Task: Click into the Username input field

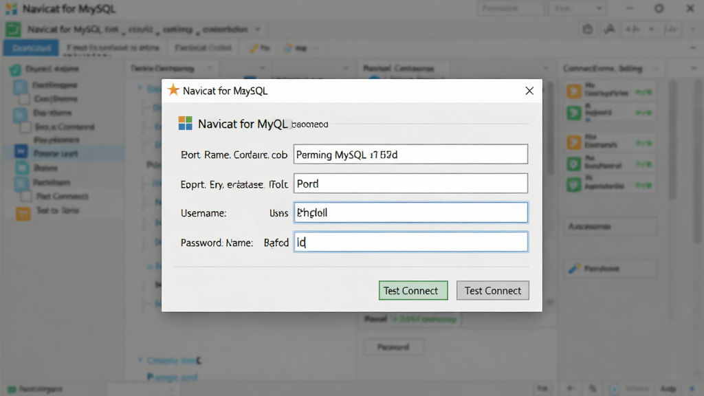Action: click(410, 212)
